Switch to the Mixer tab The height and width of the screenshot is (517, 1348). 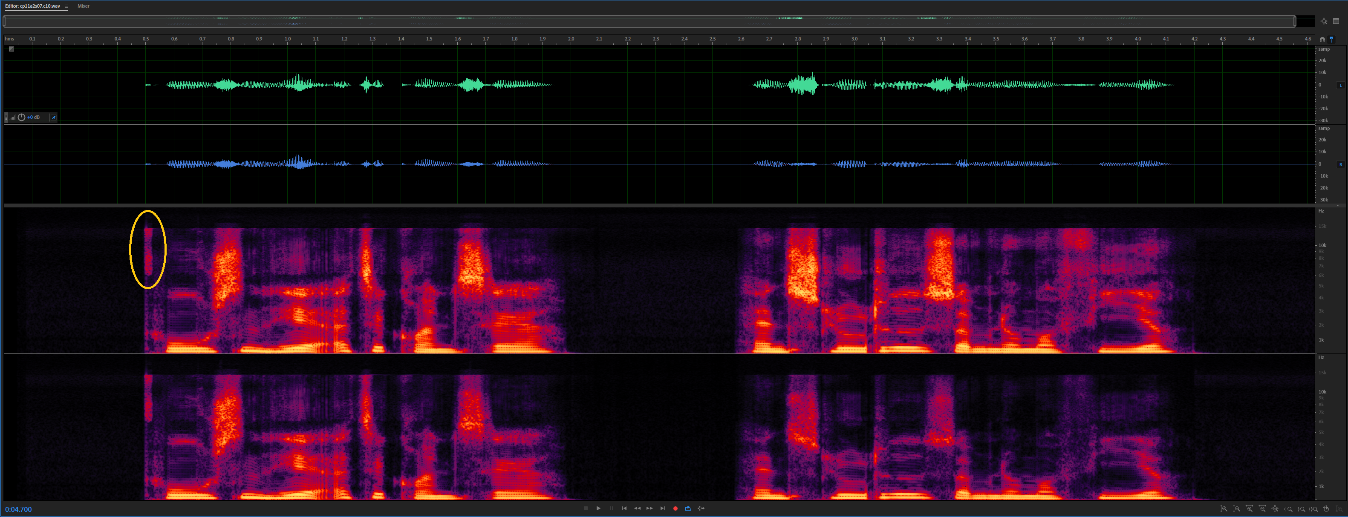click(x=83, y=6)
